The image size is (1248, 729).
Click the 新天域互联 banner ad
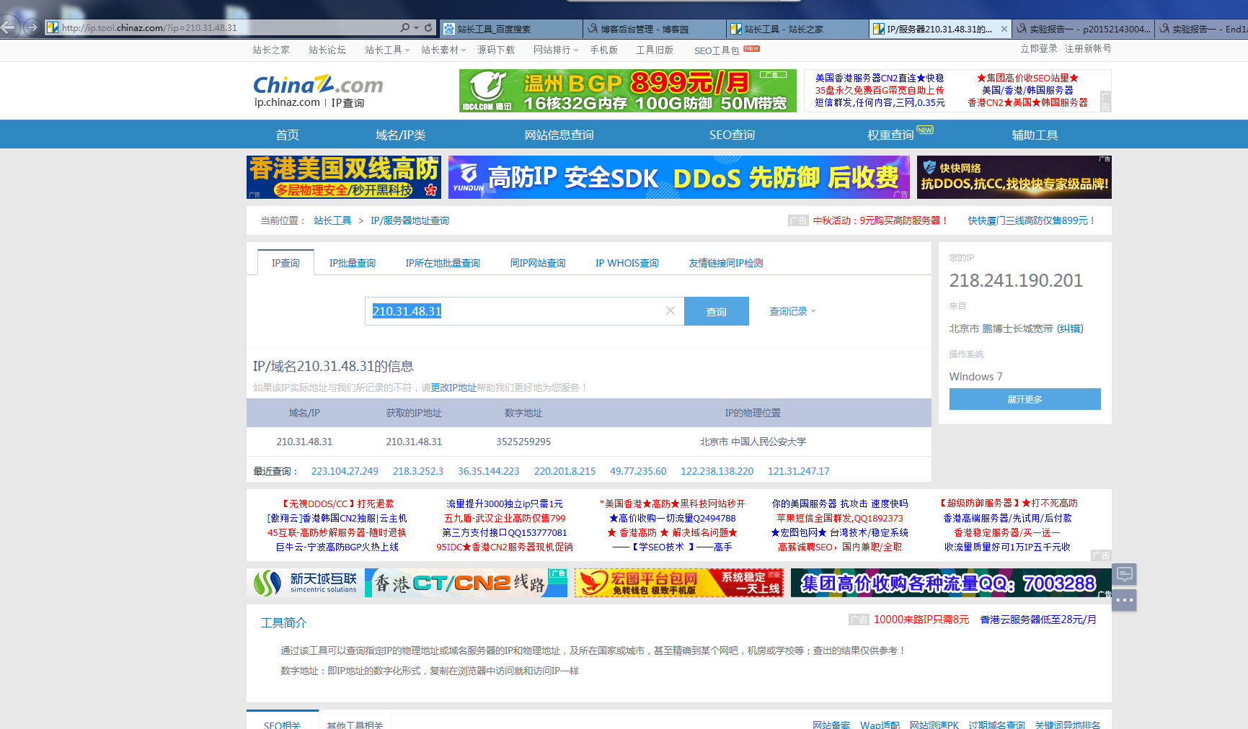click(x=306, y=583)
